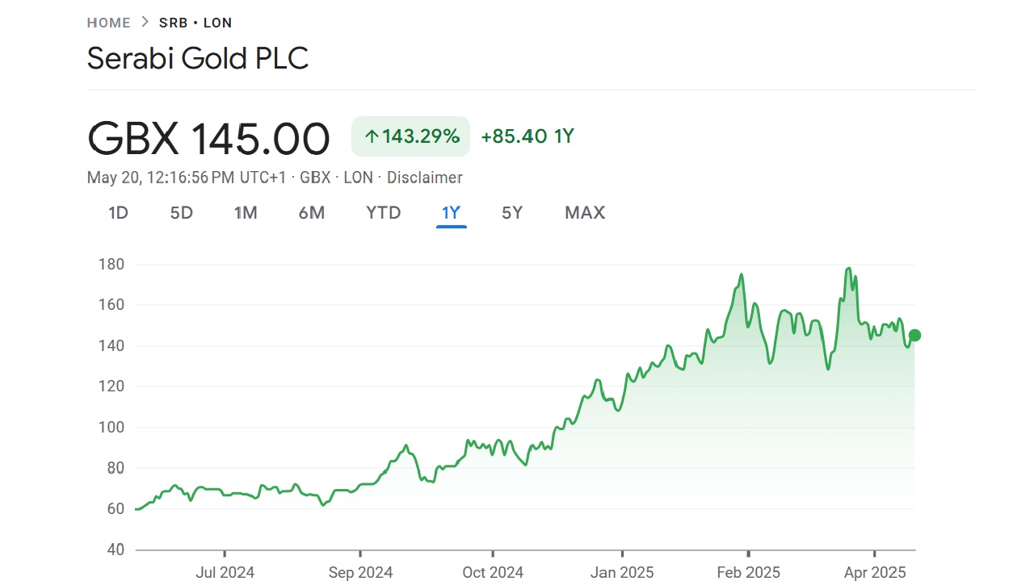Click the Serabi Gold PLC title
Screen dimensions: 1034x581
[x=197, y=57]
